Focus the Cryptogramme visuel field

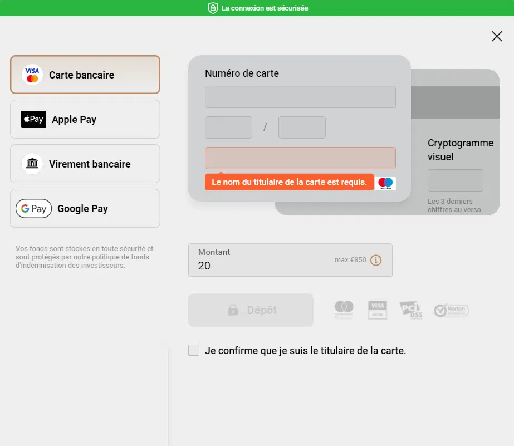point(456,180)
